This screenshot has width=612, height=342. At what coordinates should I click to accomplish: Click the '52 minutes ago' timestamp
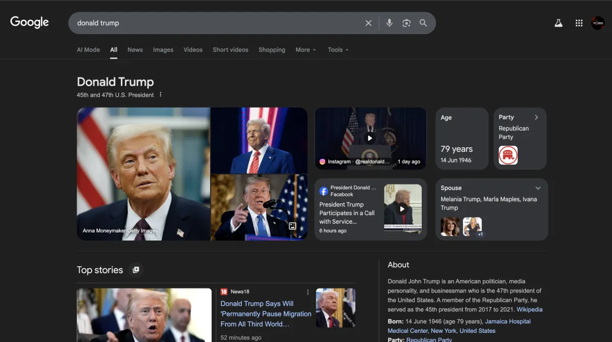coord(241,337)
